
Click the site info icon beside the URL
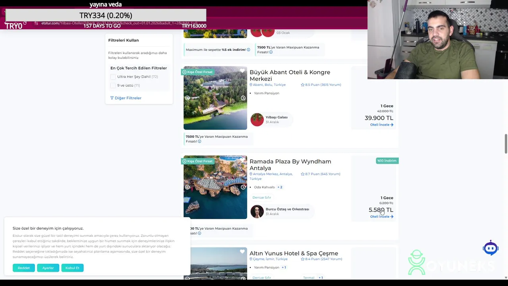click(36, 23)
